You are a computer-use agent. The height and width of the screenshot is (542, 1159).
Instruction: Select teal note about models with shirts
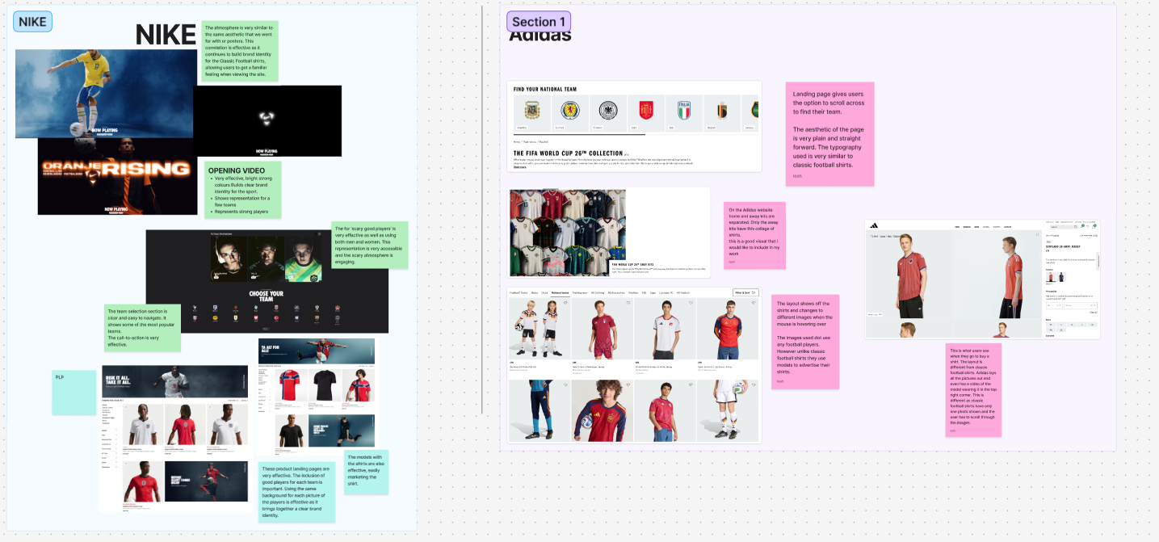(x=367, y=473)
